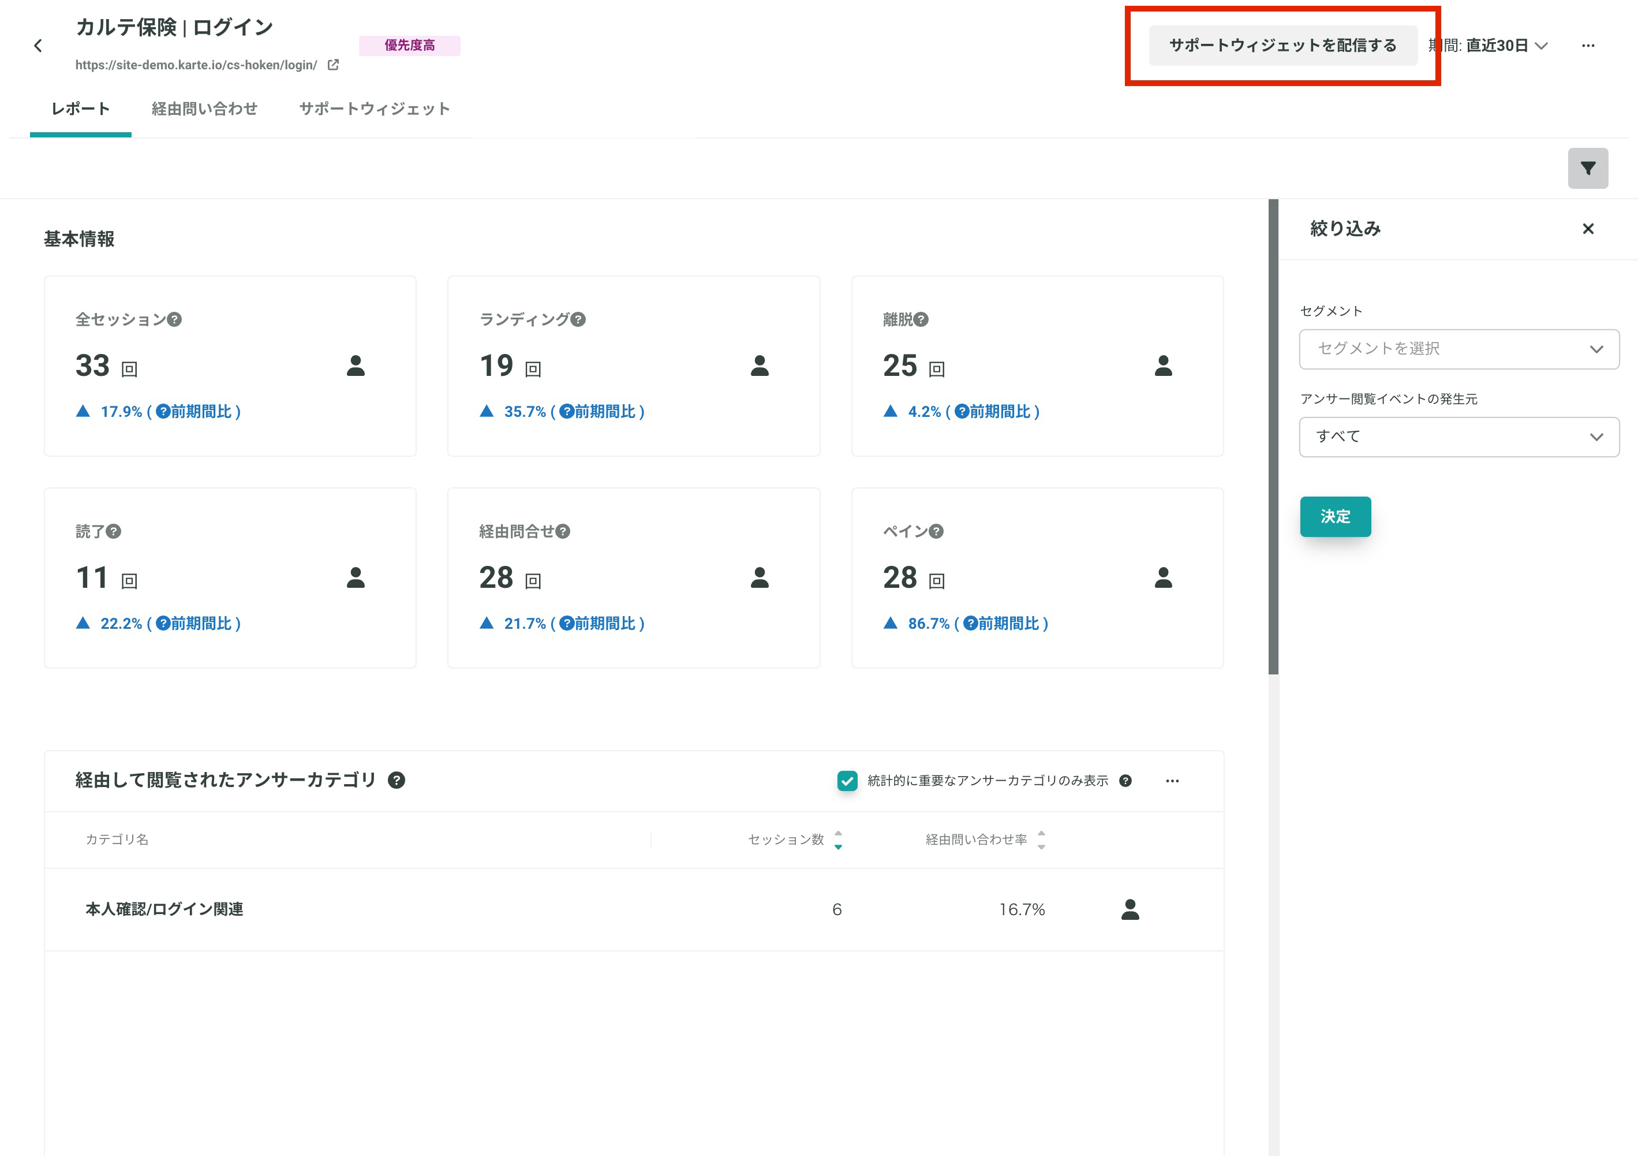Click help icon next to ランディング
This screenshot has height=1156, width=1638.
[578, 320]
